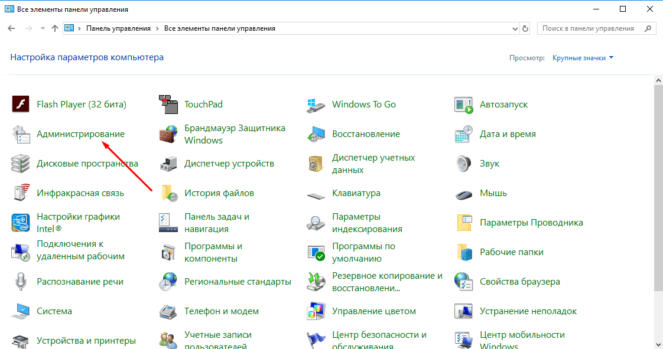Click the Панель задач и навигация icon
This screenshot has height=349, width=663.
(x=168, y=223)
